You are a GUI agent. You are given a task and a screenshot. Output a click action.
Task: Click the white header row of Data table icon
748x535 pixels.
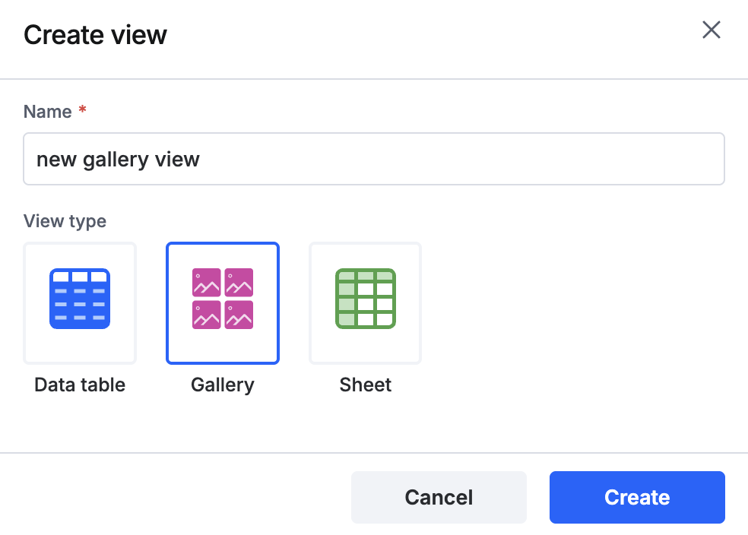click(x=80, y=277)
